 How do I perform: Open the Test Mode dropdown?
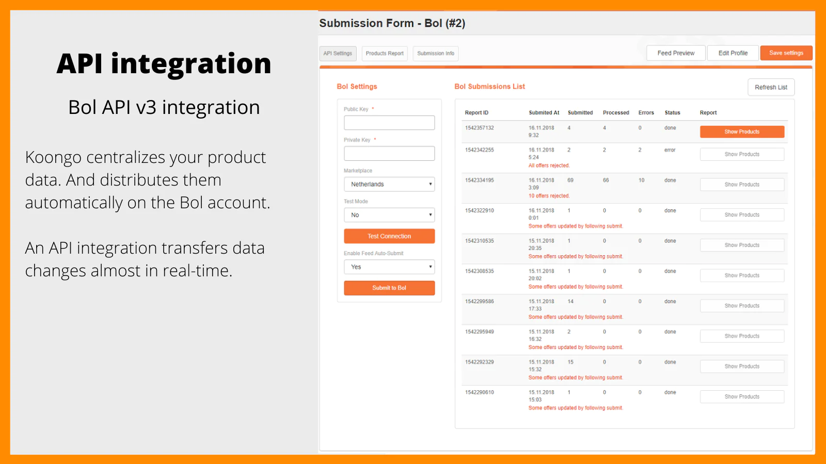click(x=389, y=215)
